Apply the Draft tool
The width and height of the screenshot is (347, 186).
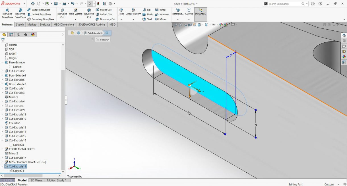click(148, 15)
